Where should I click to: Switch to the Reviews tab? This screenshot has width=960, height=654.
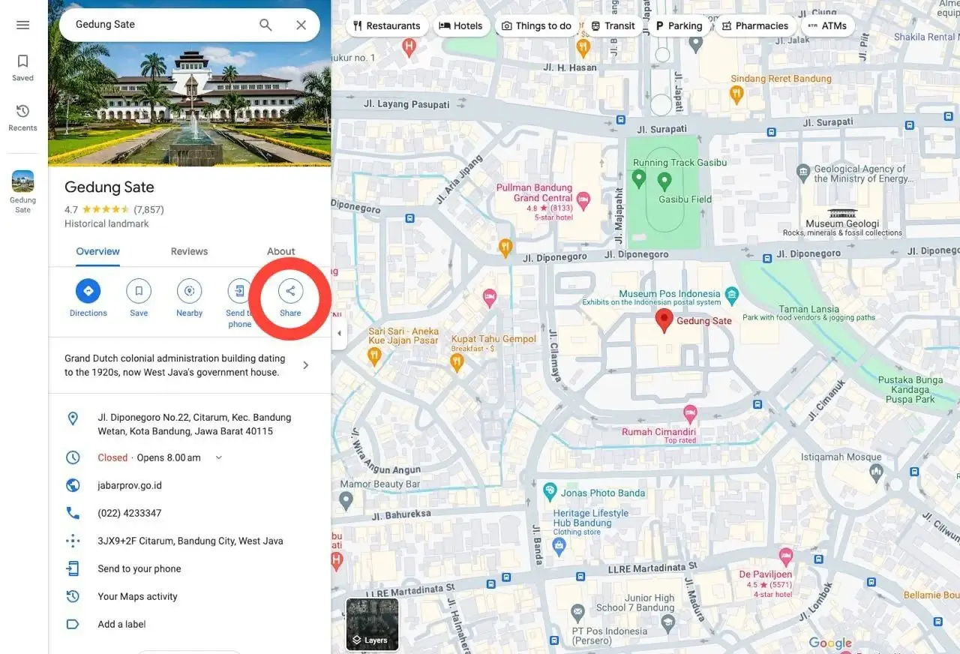(x=189, y=251)
